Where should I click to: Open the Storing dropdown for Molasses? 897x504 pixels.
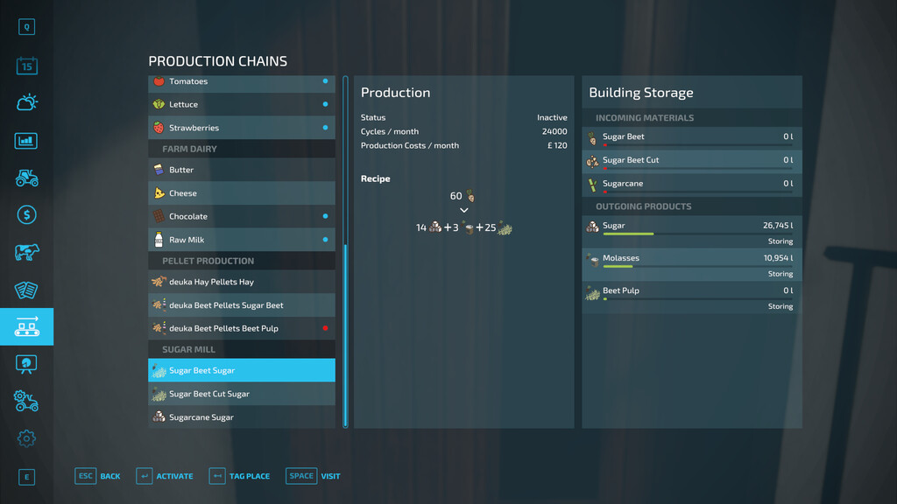pyautogui.click(x=779, y=273)
